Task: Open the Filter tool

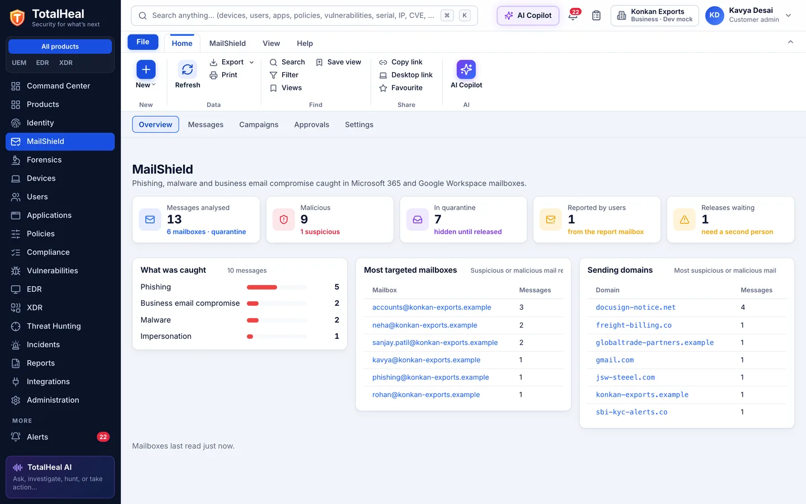Action: tap(284, 75)
